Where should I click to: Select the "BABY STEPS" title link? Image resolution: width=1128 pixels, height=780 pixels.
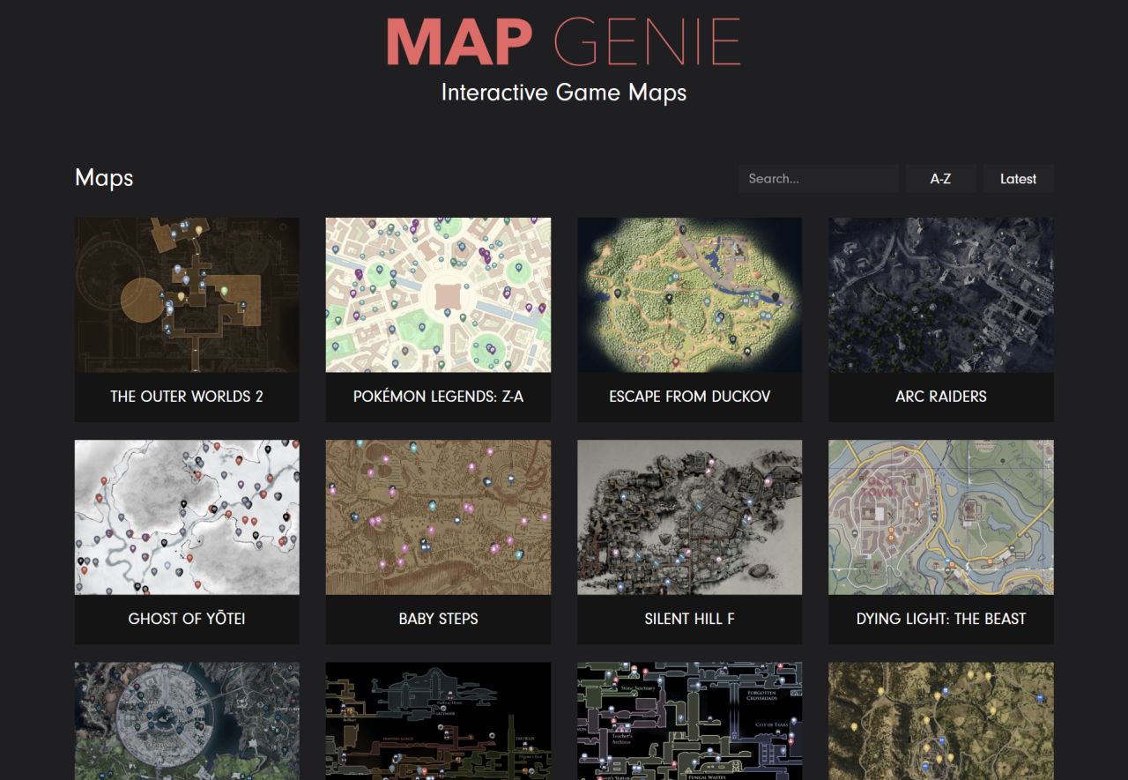click(438, 619)
